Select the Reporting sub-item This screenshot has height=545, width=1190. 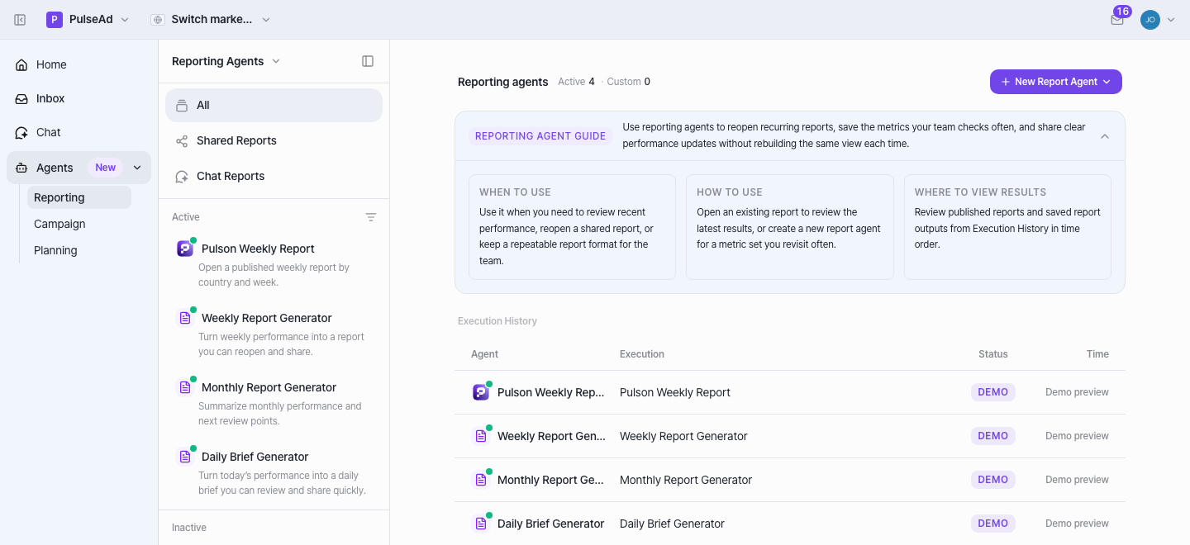[79, 197]
